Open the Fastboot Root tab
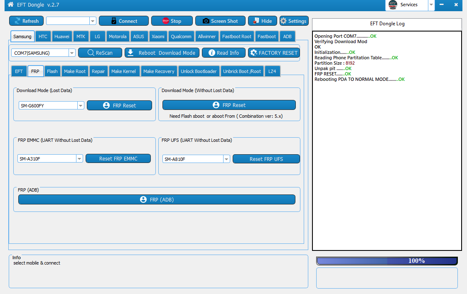Viewport: 467px width, 294px height. pyautogui.click(x=237, y=36)
